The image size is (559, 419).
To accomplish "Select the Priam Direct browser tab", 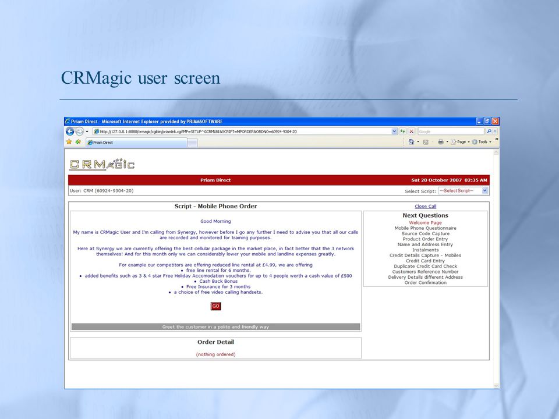I will tap(136, 143).
